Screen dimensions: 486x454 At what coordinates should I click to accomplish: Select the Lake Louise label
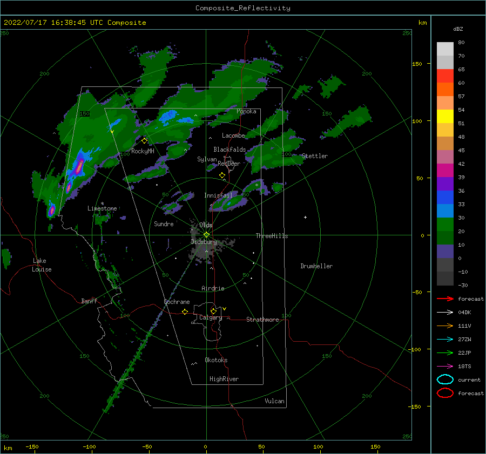click(x=42, y=265)
